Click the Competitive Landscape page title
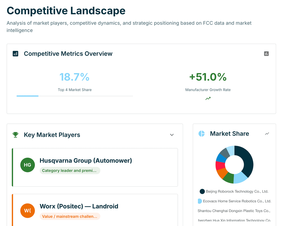The height and width of the screenshot is (226, 284). [x=66, y=11]
